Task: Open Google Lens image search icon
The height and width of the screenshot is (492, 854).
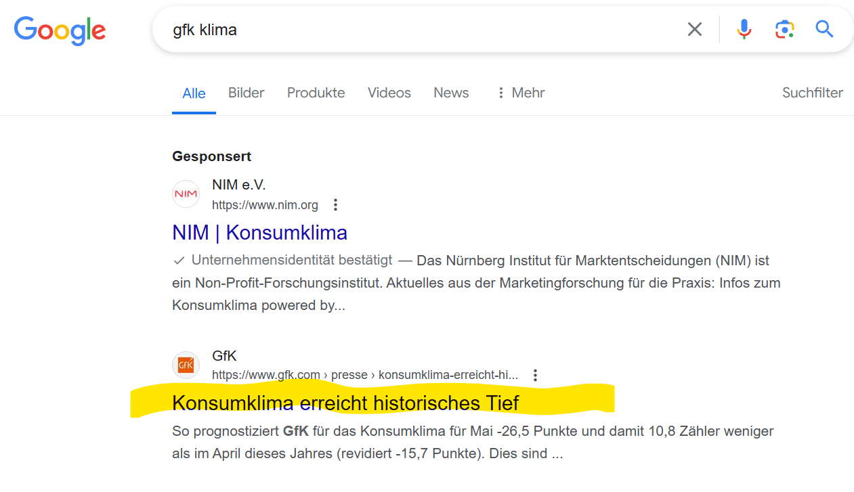Action: click(x=784, y=29)
